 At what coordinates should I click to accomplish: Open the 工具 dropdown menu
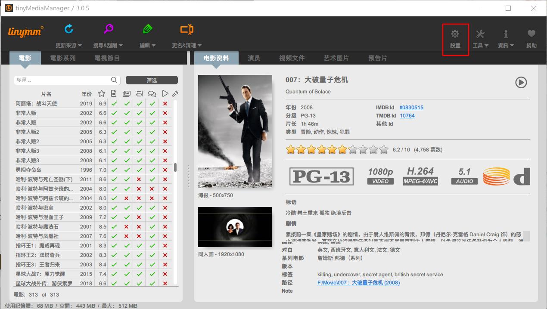(x=487, y=45)
